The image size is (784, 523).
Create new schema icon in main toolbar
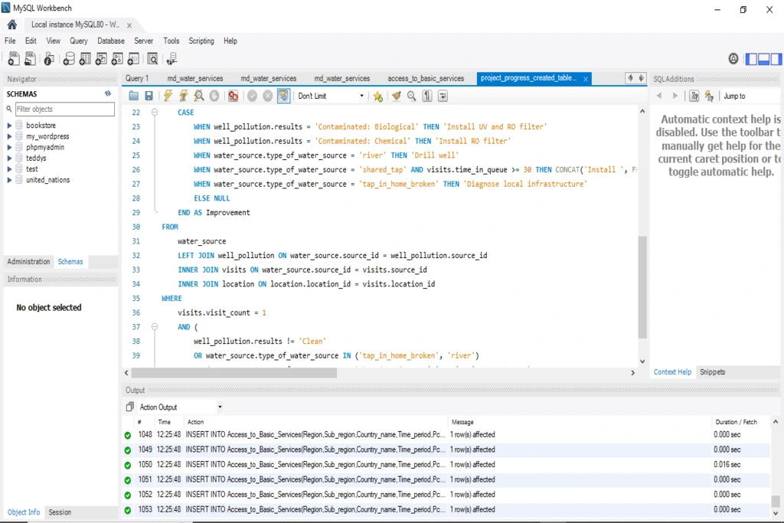click(x=69, y=59)
